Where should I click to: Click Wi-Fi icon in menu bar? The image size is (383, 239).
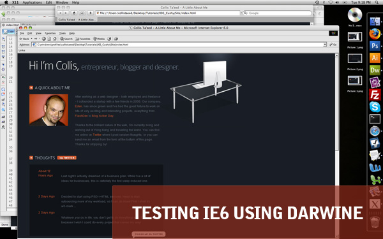tap(331, 2)
